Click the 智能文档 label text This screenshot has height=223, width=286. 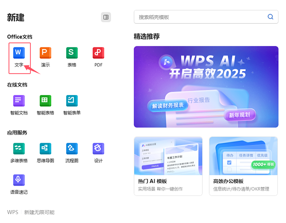[x=19, y=113]
